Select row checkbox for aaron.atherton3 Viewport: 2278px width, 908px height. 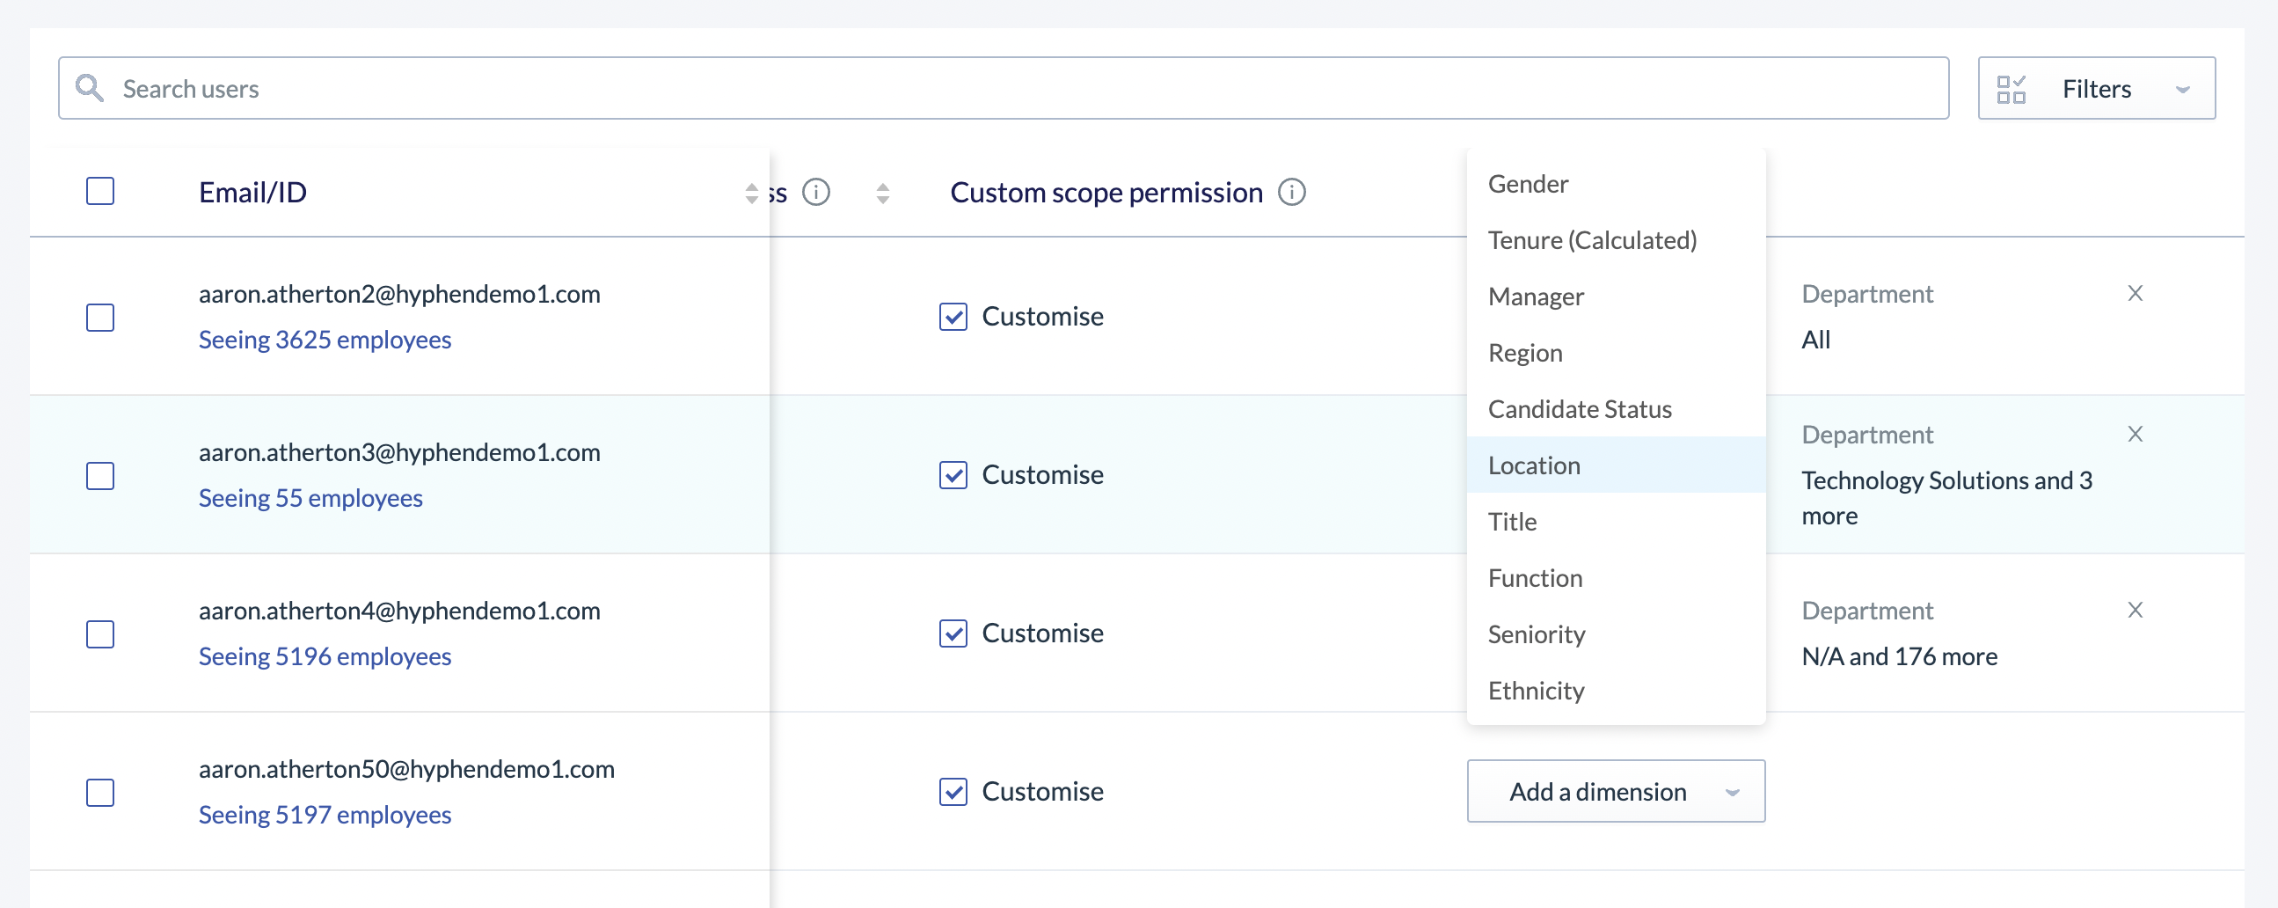100,475
